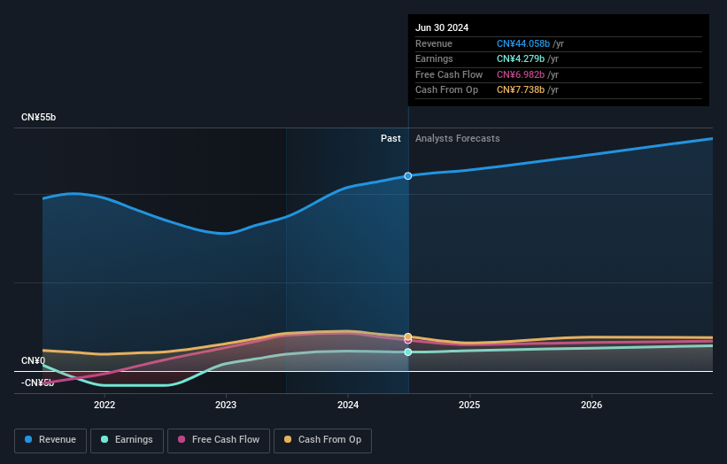
Task: Click the CN¥55b y-axis label
Action: (x=38, y=117)
